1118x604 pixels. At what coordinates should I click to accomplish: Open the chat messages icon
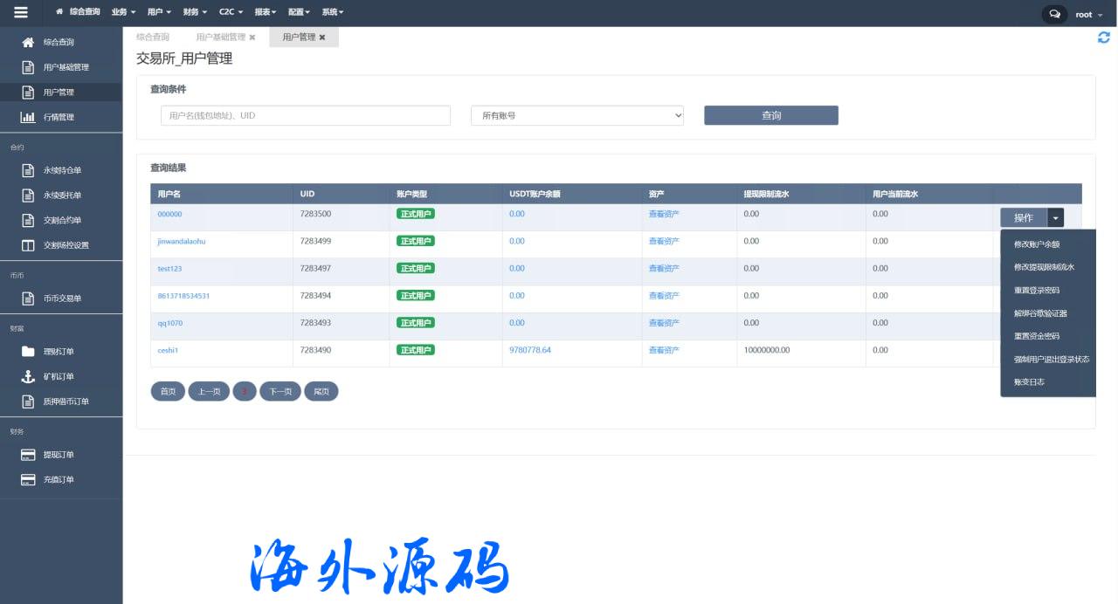[1054, 14]
